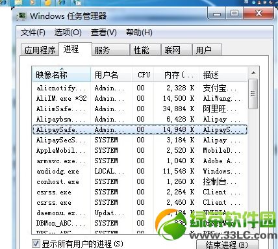Select the alicnotify process row
The height and width of the screenshot is (249, 278).
pos(140,88)
